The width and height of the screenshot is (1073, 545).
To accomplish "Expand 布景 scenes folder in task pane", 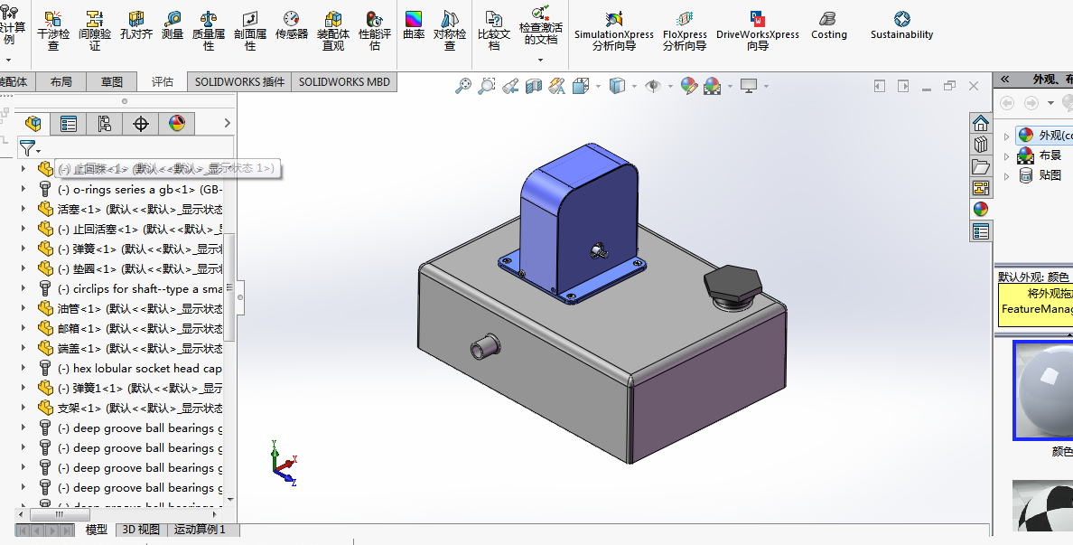I will (x=1007, y=155).
